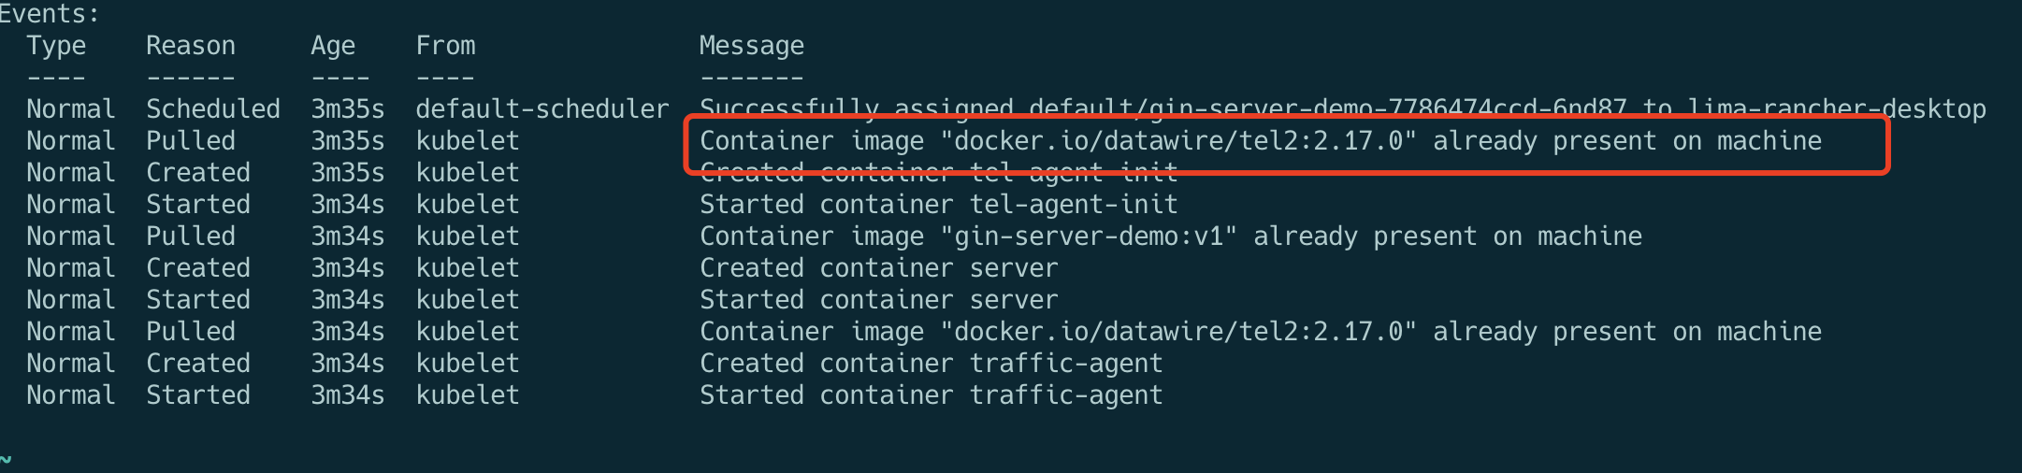Click the "Type" column header
2022x473 pixels.
pos(56,46)
